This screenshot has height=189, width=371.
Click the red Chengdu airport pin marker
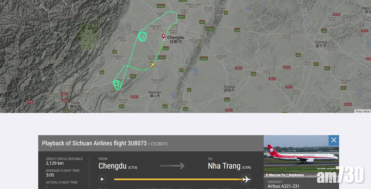pyautogui.click(x=164, y=37)
